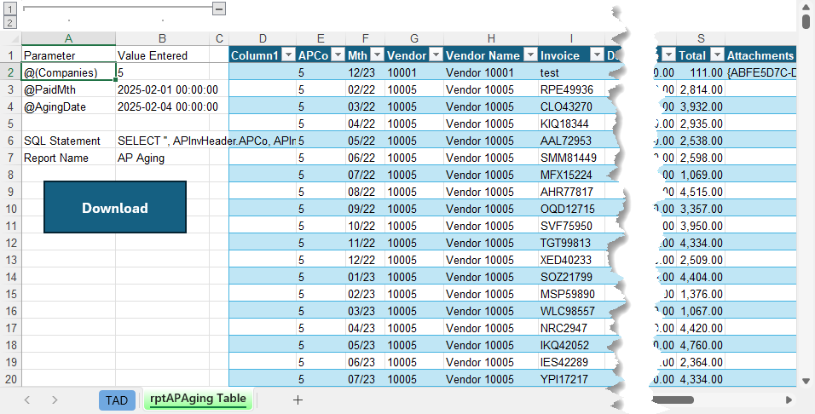815x414 pixels.
Task: Collapse the column group with minus button
Action: (x=219, y=9)
